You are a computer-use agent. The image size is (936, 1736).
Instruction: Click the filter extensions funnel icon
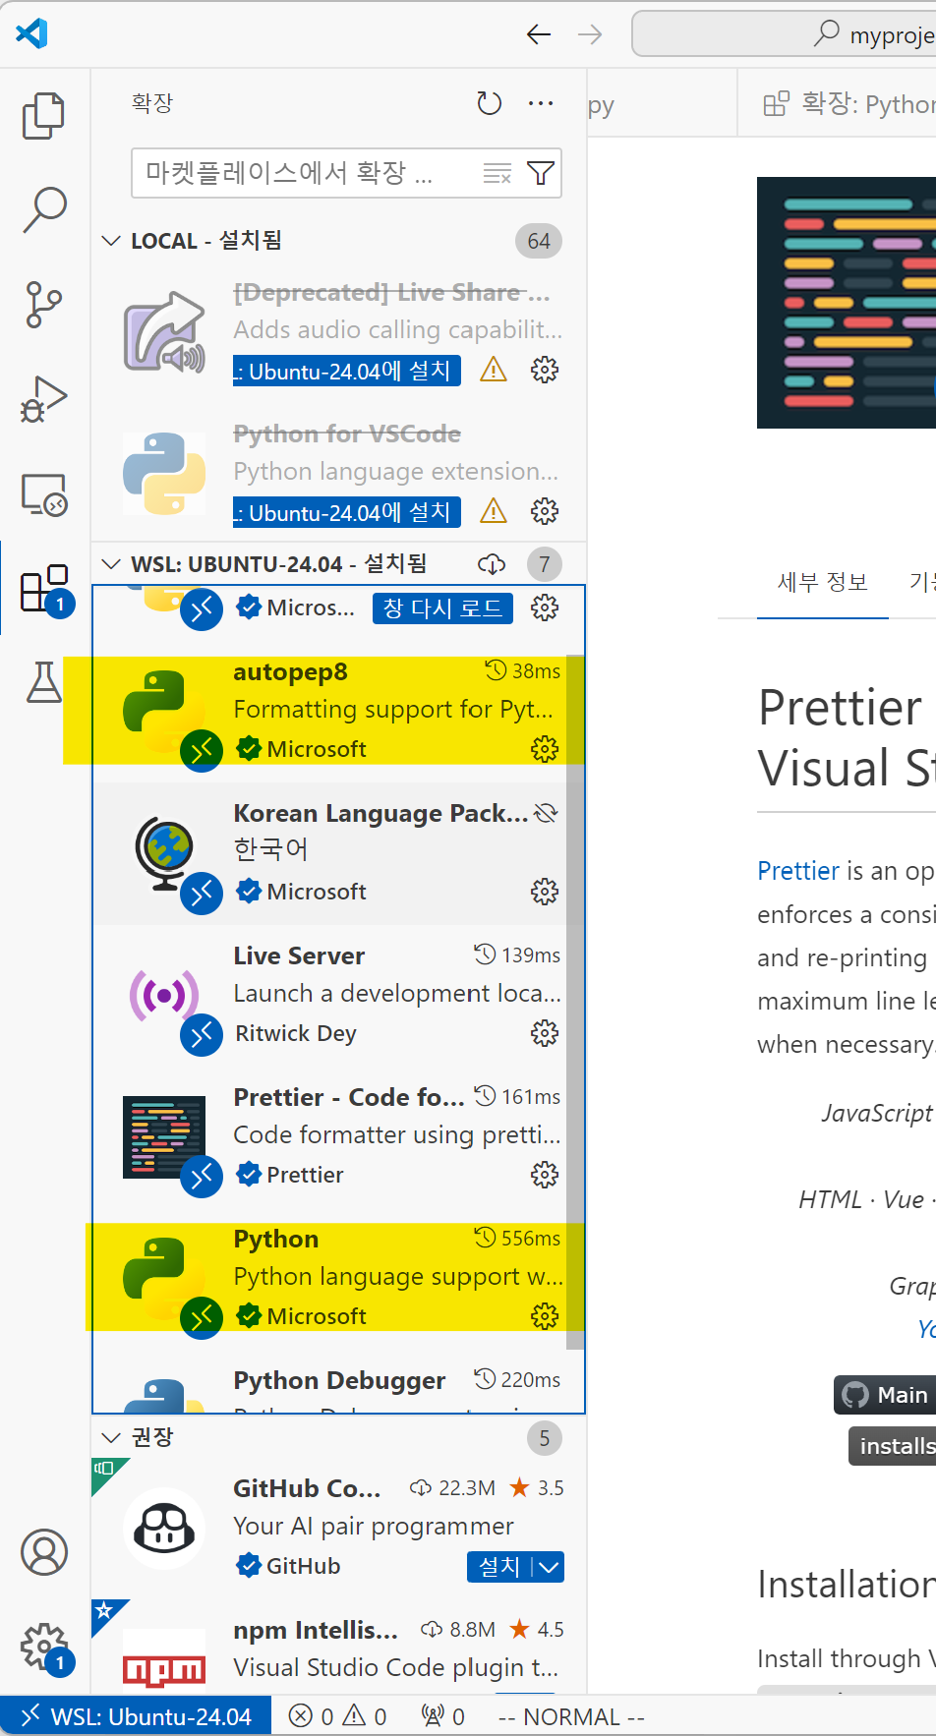pos(540,174)
